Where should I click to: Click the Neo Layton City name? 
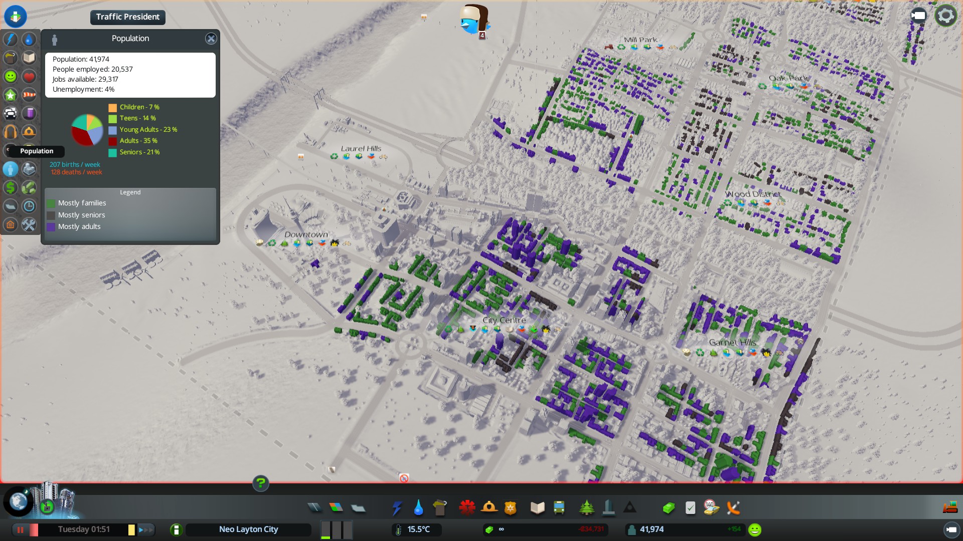(x=248, y=529)
